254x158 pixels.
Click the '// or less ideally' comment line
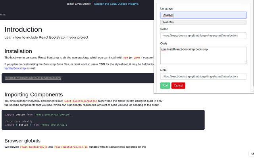tap(19, 121)
